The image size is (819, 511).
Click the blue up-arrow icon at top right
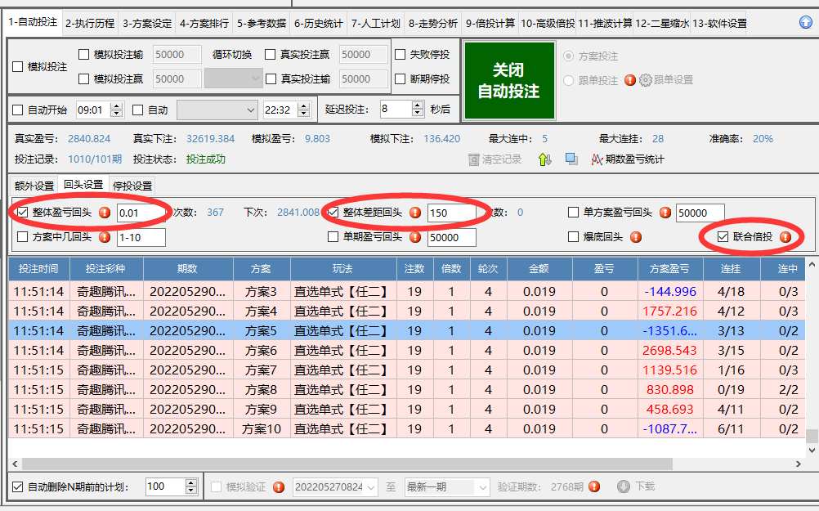pyautogui.click(x=805, y=23)
